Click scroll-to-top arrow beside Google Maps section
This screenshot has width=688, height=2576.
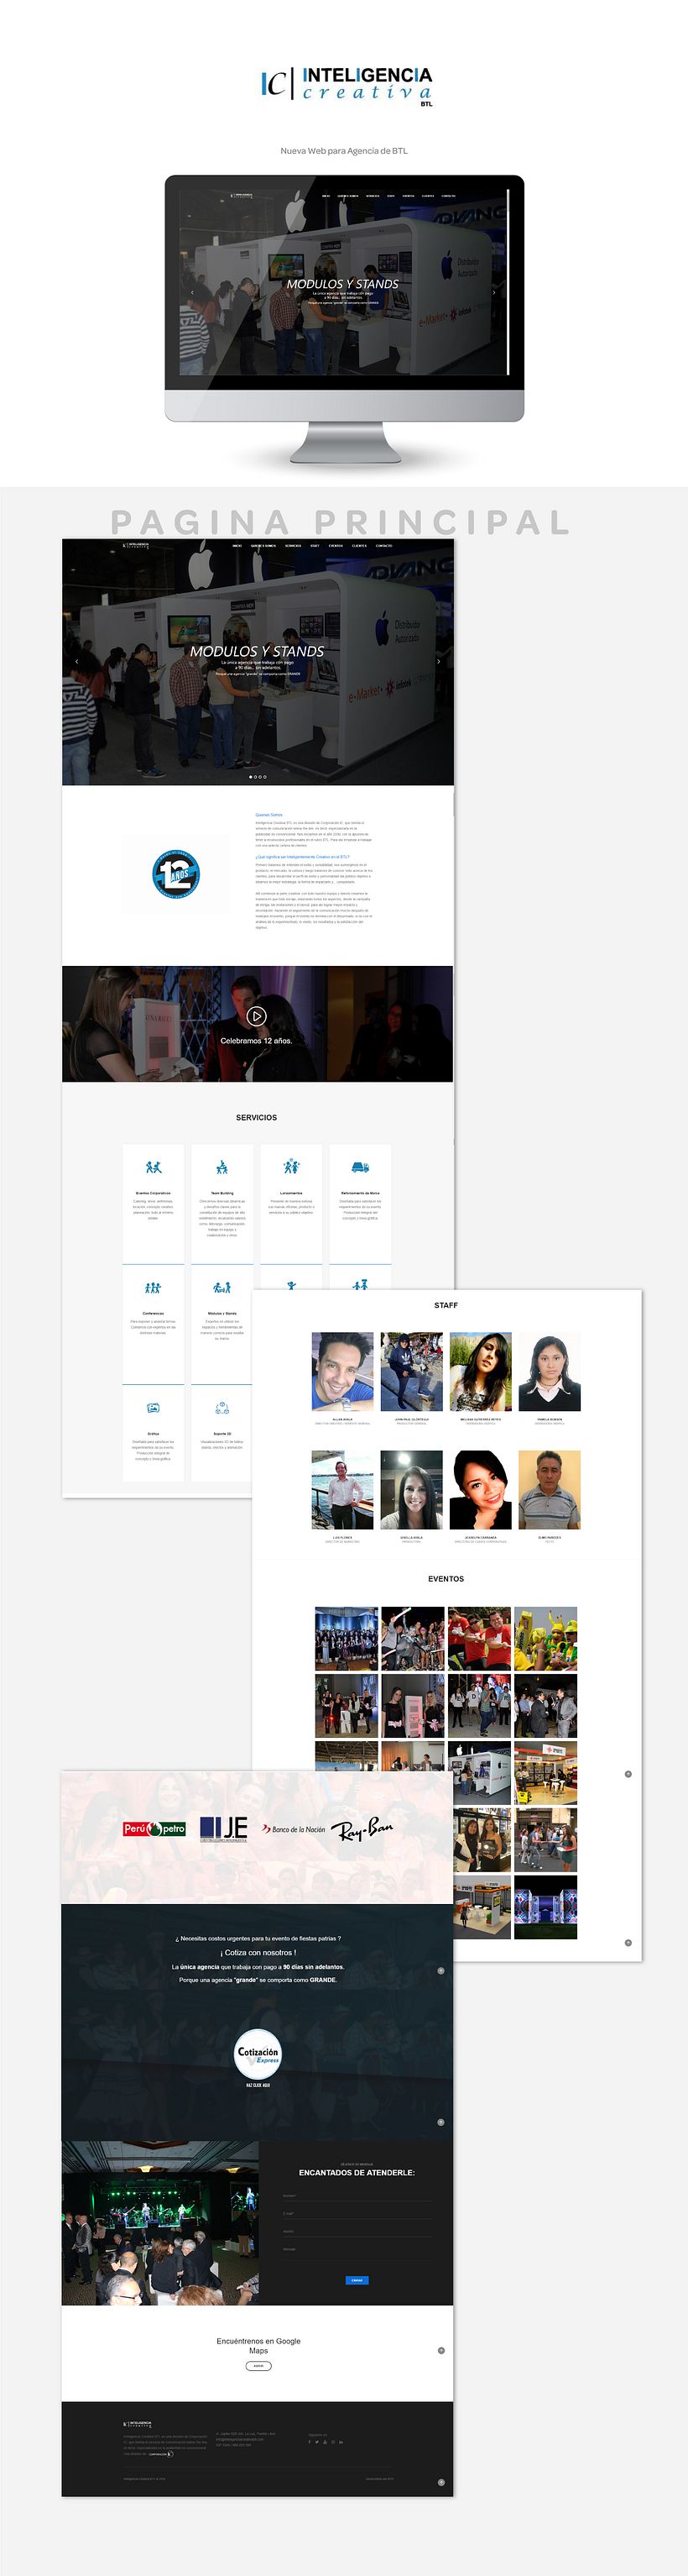click(x=441, y=2351)
